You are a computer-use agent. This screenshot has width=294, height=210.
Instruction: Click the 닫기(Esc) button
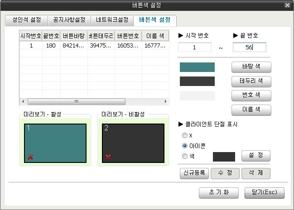pos(265,193)
